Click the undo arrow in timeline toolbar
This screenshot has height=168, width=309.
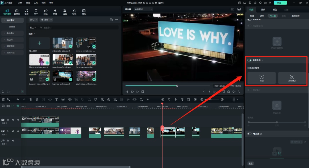point(18,99)
